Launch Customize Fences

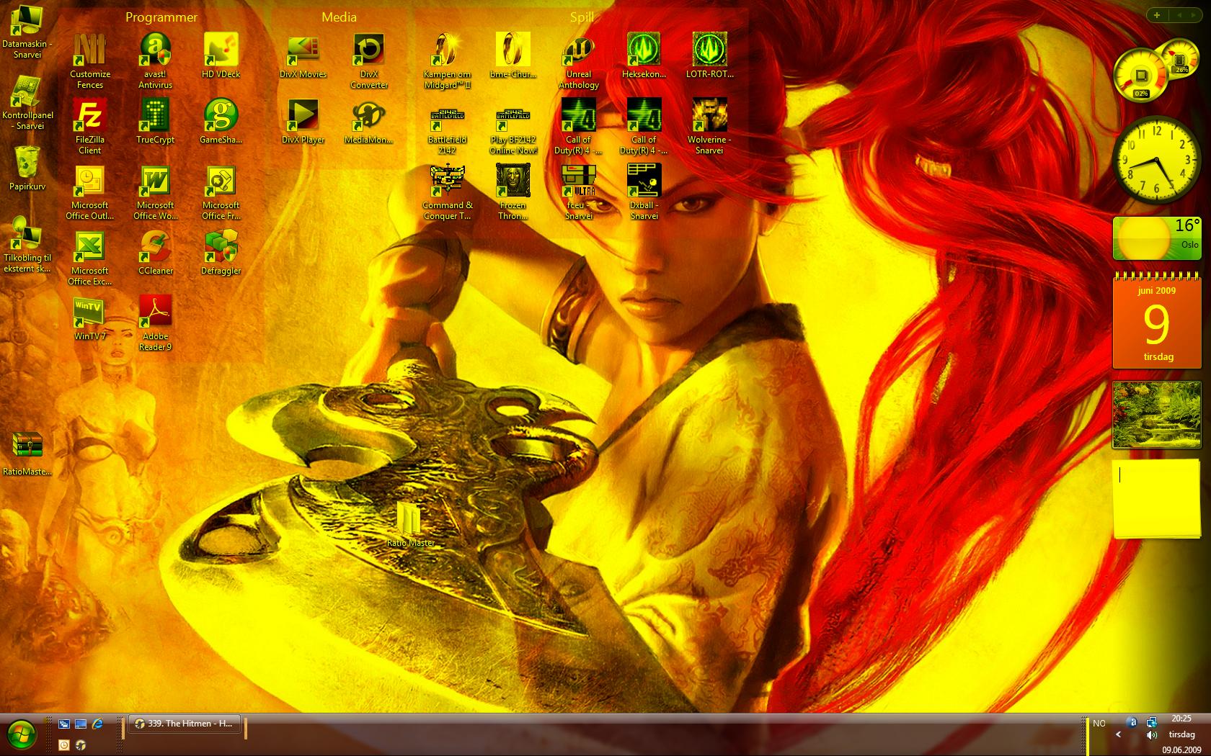tap(90, 61)
